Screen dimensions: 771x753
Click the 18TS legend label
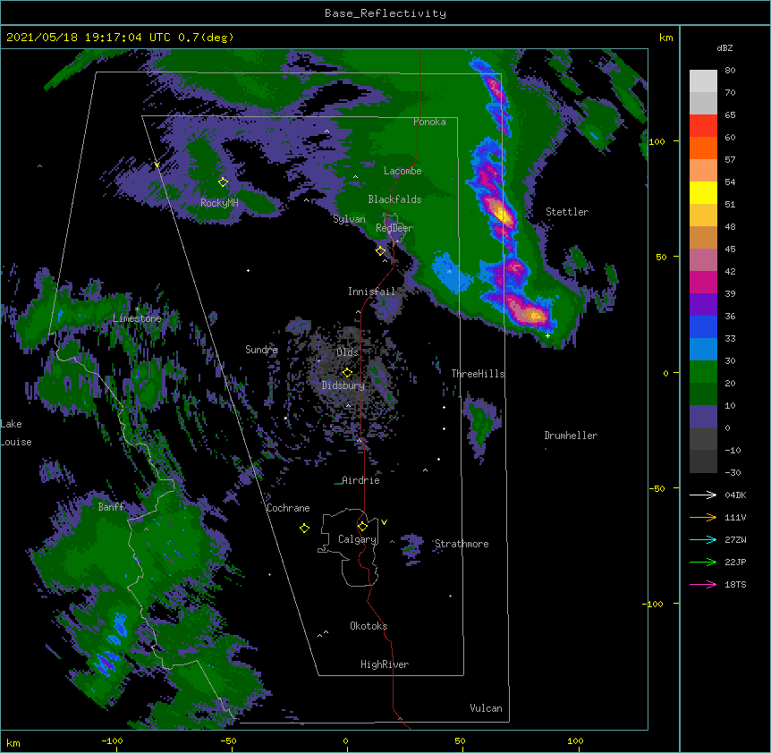pyautogui.click(x=735, y=584)
